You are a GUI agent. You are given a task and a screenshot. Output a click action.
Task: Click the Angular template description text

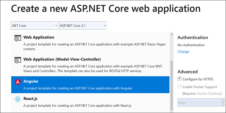[78, 88]
